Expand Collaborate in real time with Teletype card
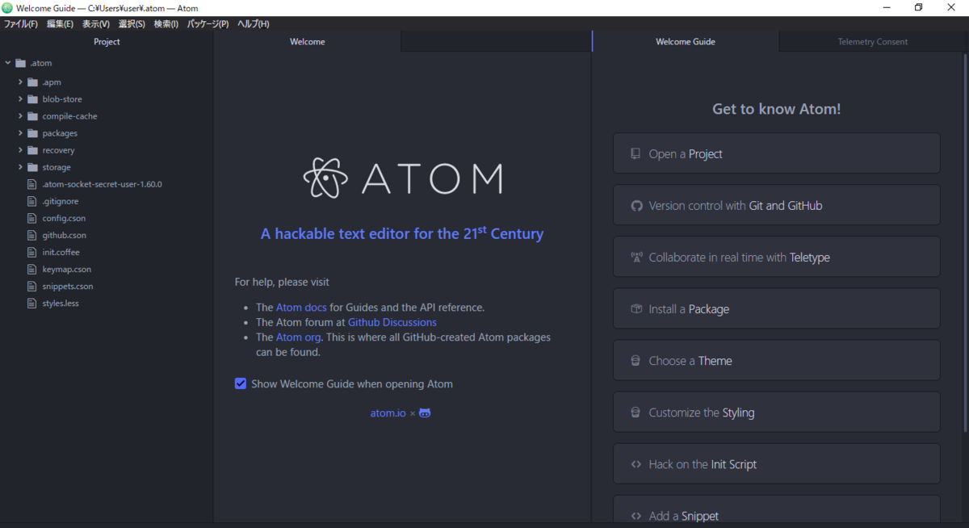969x528 pixels. pyautogui.click(x=777, y=257)
